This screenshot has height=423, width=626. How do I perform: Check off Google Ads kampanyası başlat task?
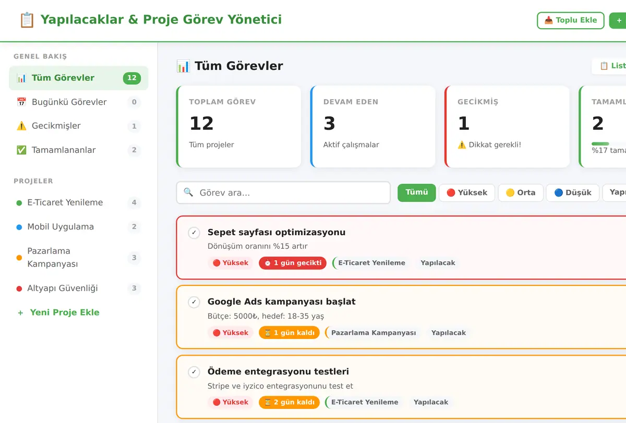(x=194, y=302)
